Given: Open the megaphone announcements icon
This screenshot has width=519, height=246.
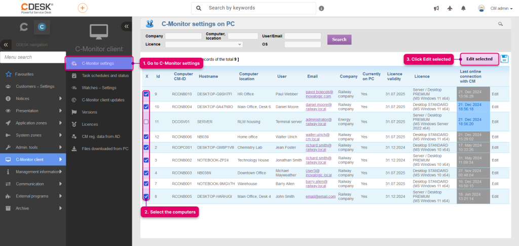Looking at the screenshot, I should click(x=436, y=9).
